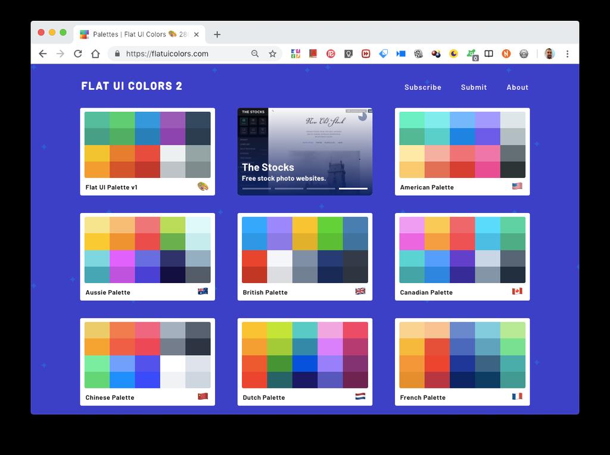610x455 pixels.
Task: Select the Aussie Palette label
Action: coord(108,292)
